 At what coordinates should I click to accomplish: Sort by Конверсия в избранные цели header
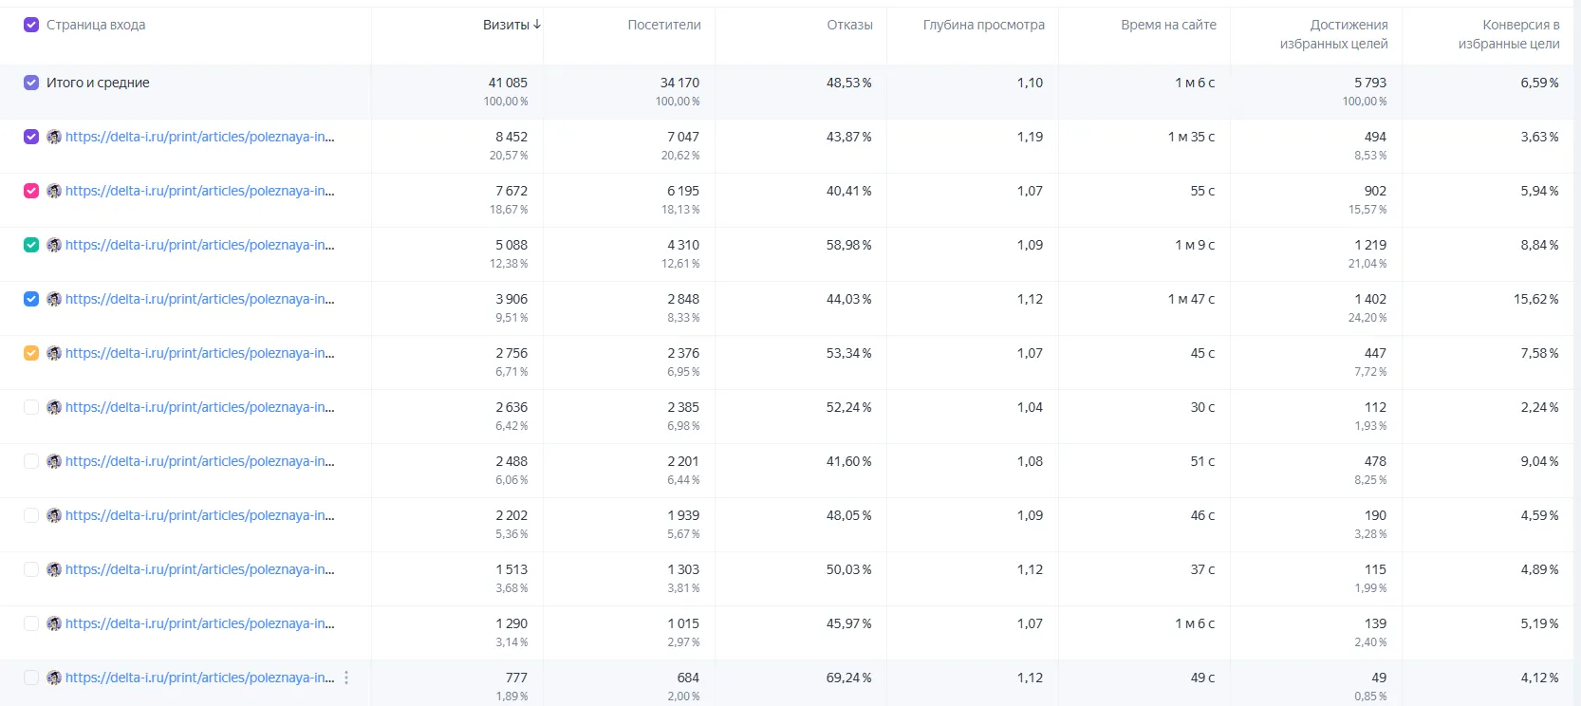(x=1509, y=34)
